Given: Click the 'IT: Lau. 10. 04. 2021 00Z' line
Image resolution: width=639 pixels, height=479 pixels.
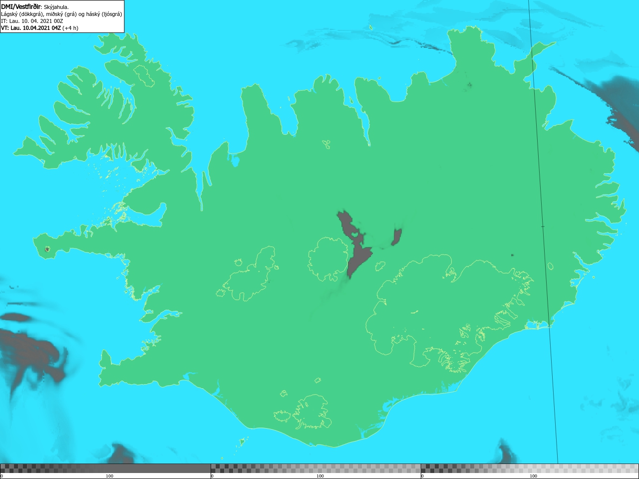Looking at the screenshot, I should click(32, 21).
